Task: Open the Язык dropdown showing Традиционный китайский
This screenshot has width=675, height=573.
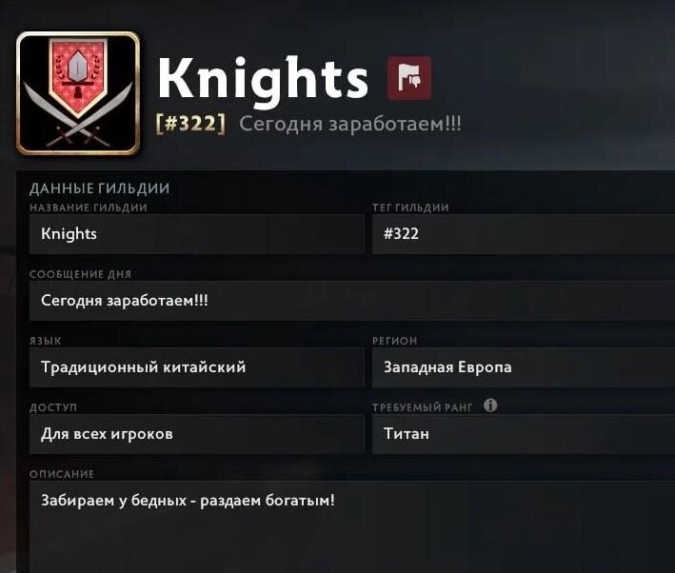Action: tap(197, 367)
